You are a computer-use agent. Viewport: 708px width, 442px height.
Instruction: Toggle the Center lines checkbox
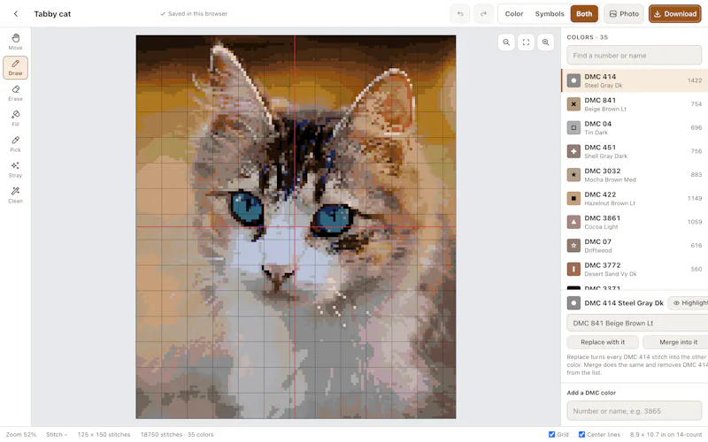pyautogui.click(x=582, y=434)
